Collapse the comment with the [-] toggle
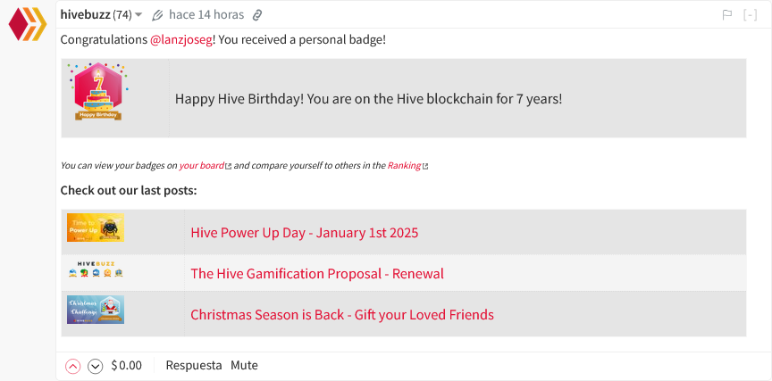Viewport: 772px width, 381px height. (750, 15)
